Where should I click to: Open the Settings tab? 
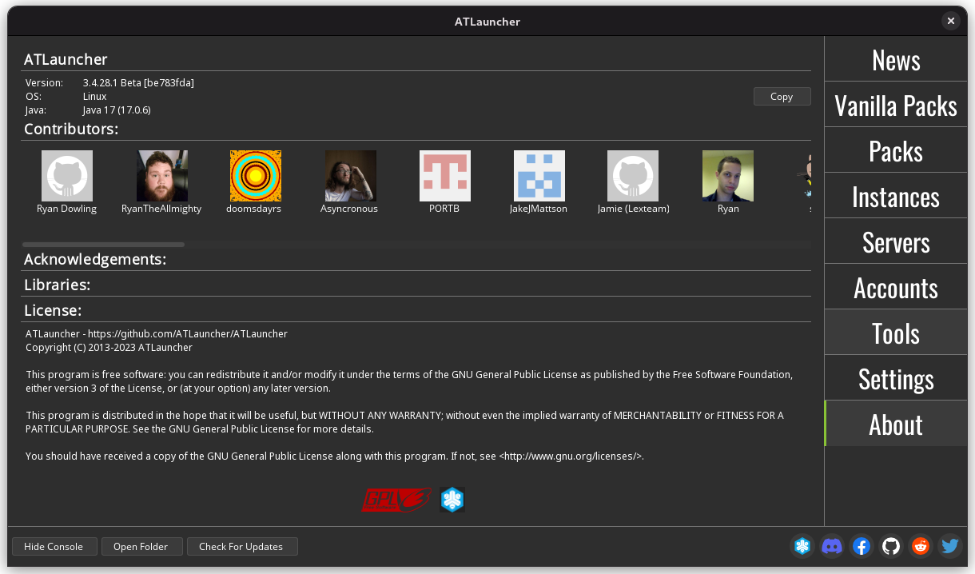(896, 378)
